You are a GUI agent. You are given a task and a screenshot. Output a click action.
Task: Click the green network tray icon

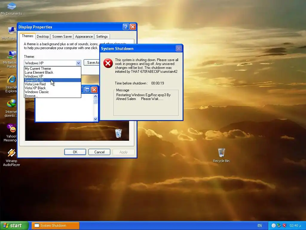click(x=279, y=226)
